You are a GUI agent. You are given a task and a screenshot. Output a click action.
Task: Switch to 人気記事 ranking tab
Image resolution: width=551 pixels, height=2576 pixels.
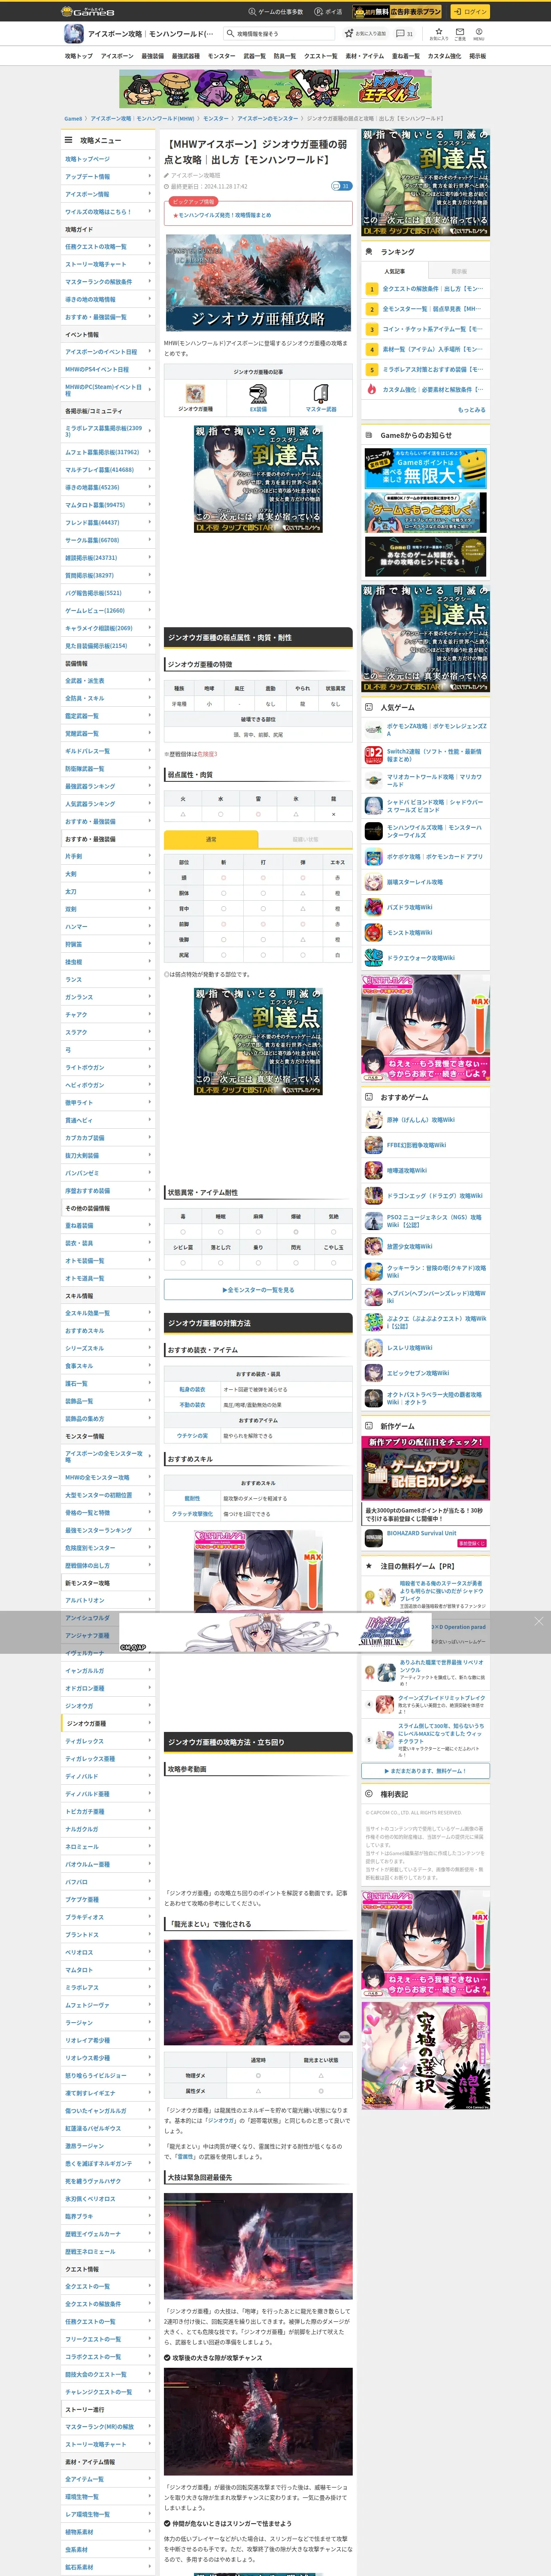tap(395, 271)
